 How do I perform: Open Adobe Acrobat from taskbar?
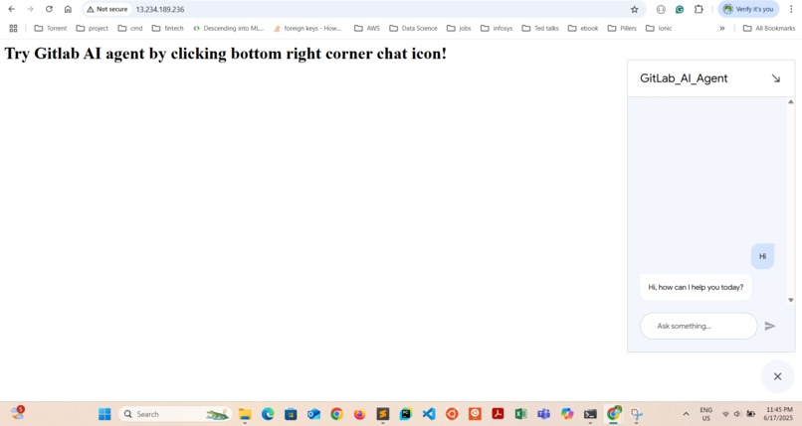point(498,414)
